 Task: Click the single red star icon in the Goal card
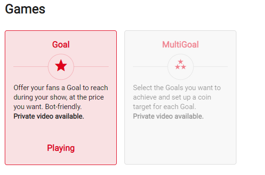pyautogui.click(x=61, y=65)
